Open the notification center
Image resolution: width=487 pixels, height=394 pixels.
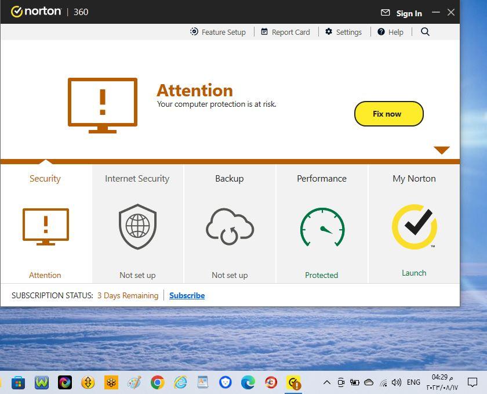click(473, 382)
